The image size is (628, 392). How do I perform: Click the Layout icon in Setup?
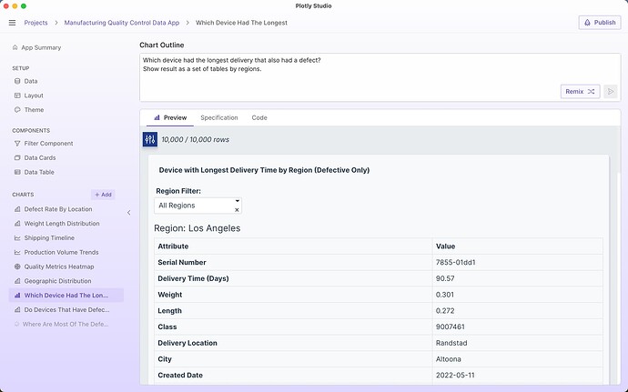pyautogui.click(x=17, y=95)
